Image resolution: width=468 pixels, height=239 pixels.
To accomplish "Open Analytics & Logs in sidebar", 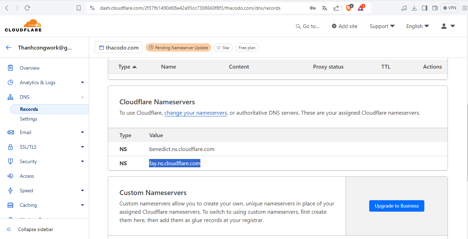I will (37, 82).
